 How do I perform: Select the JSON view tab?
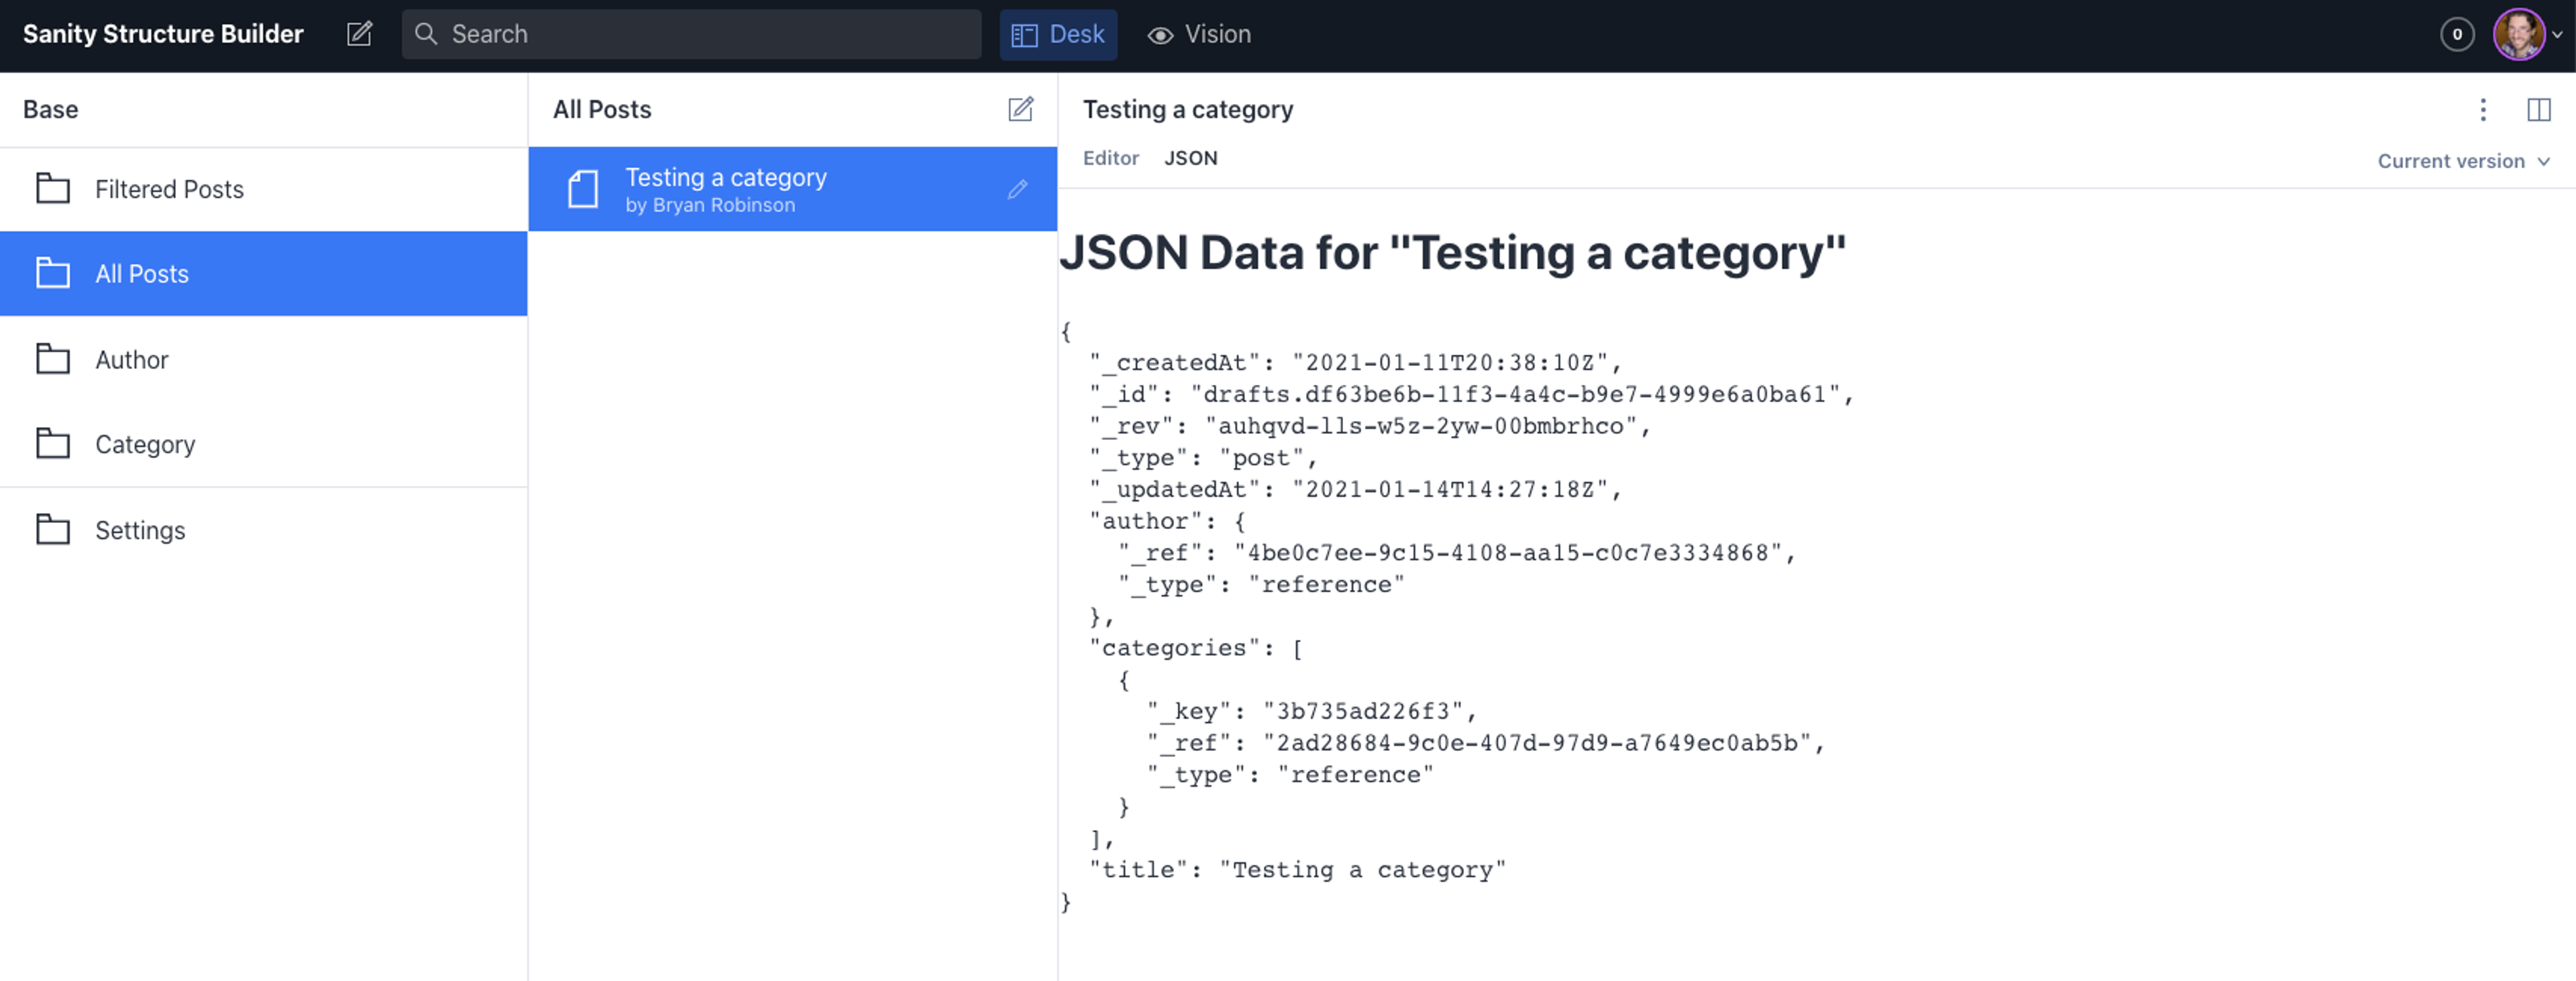coord(1190,158)
